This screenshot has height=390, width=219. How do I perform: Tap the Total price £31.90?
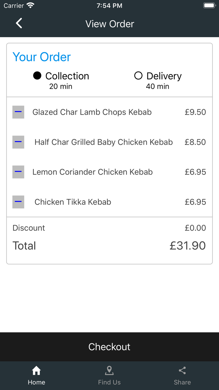187,245
